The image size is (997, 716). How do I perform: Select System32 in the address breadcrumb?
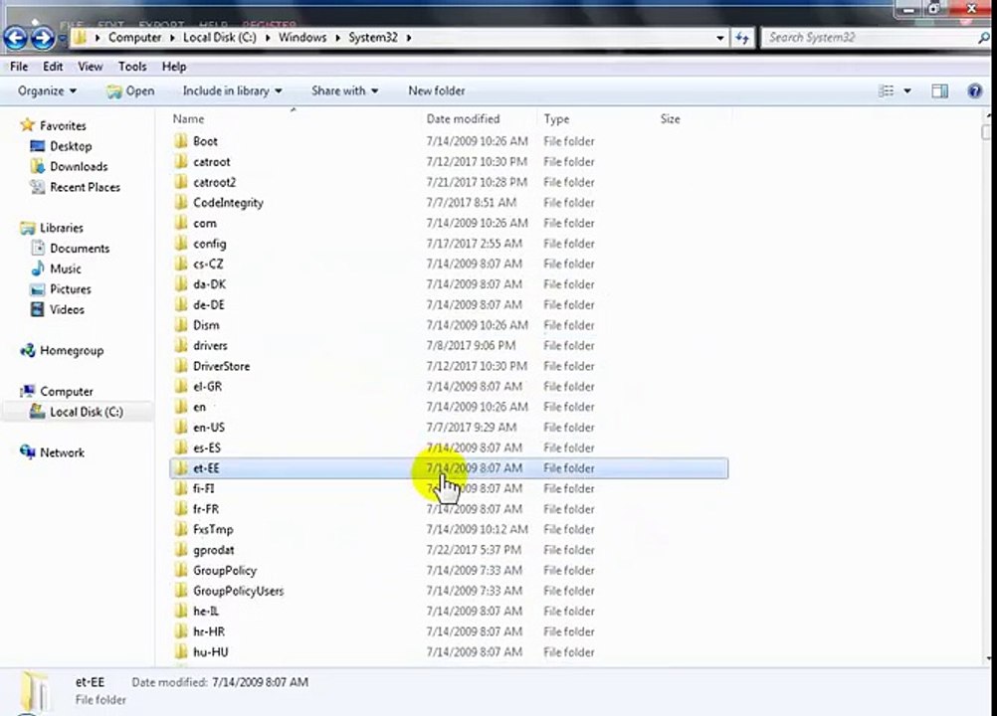click(372, 38)
